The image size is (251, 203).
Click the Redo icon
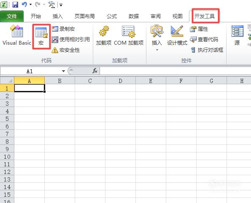pos(38,5)
